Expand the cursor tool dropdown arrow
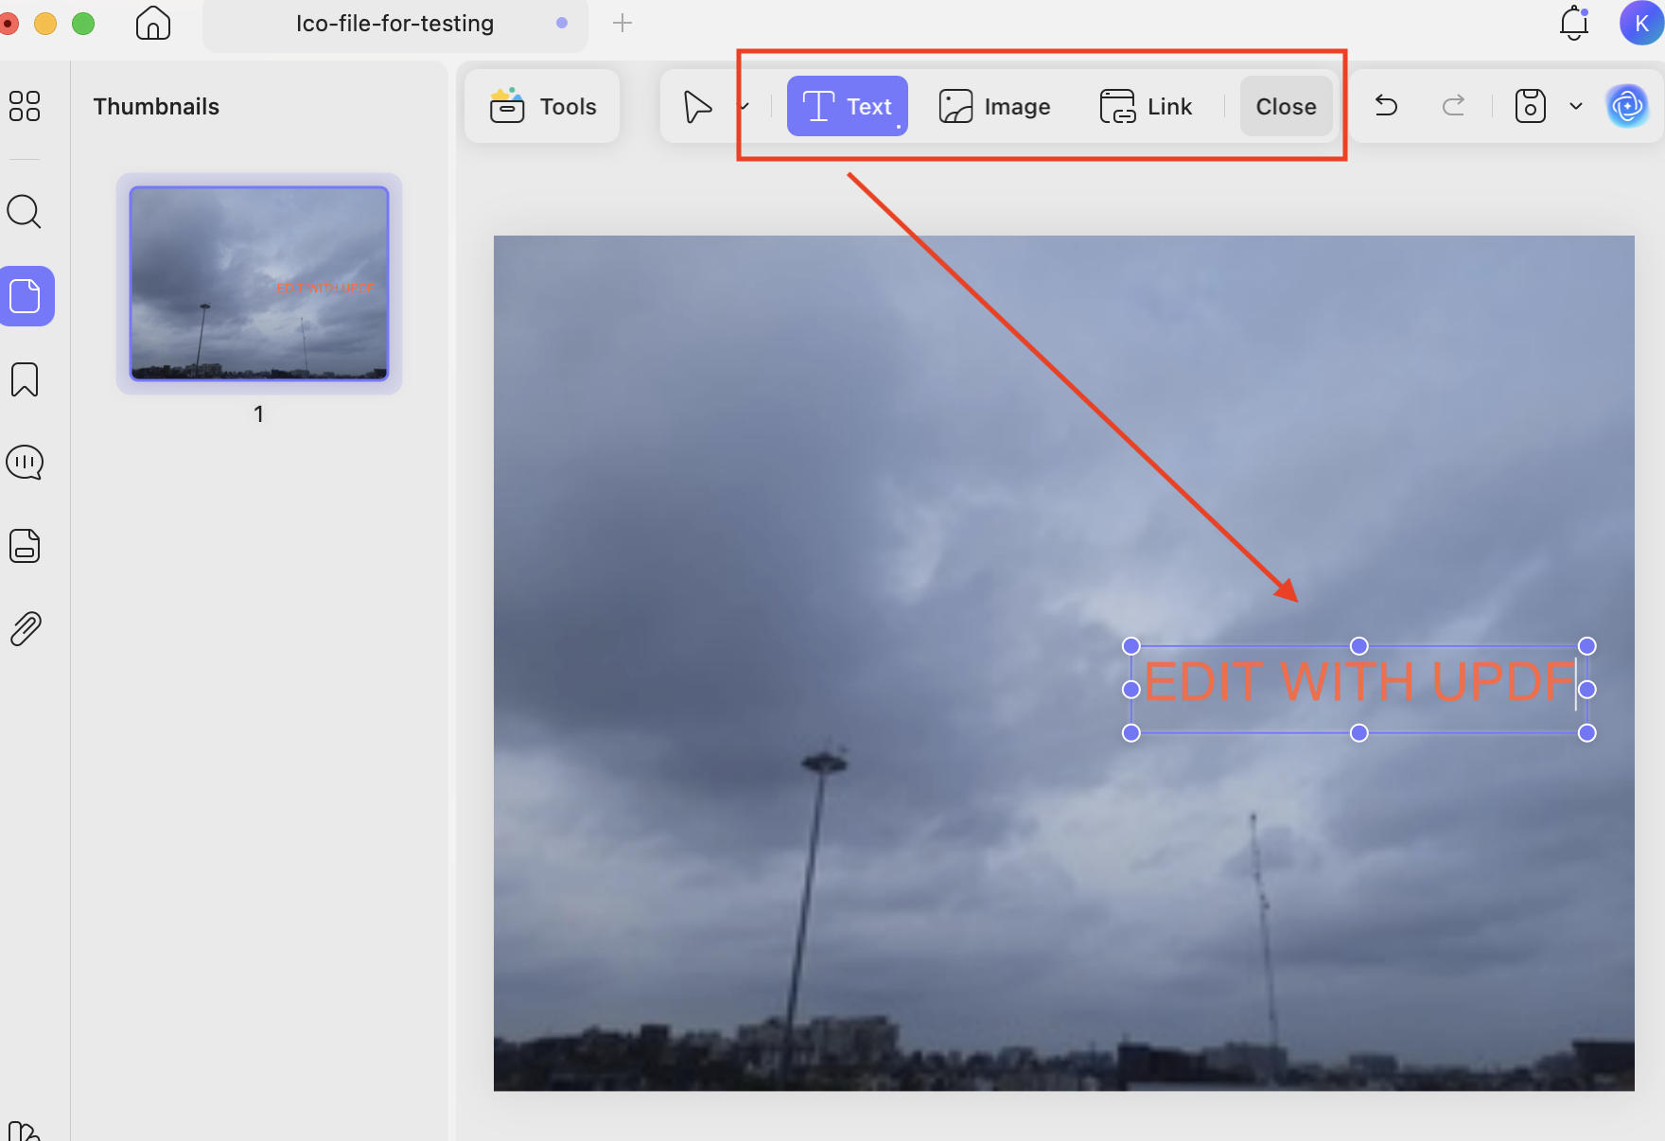Viewport: 1665px width, 1141px height. click(x=745, y=106)
